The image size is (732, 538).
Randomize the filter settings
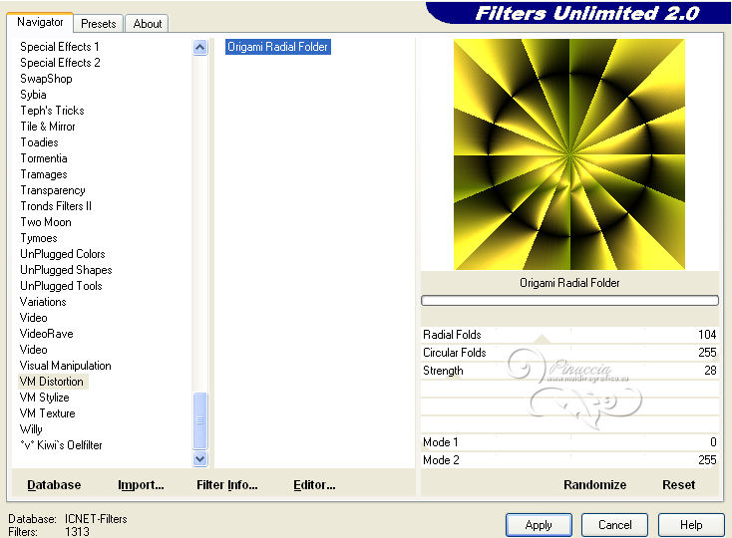[594, 485]
